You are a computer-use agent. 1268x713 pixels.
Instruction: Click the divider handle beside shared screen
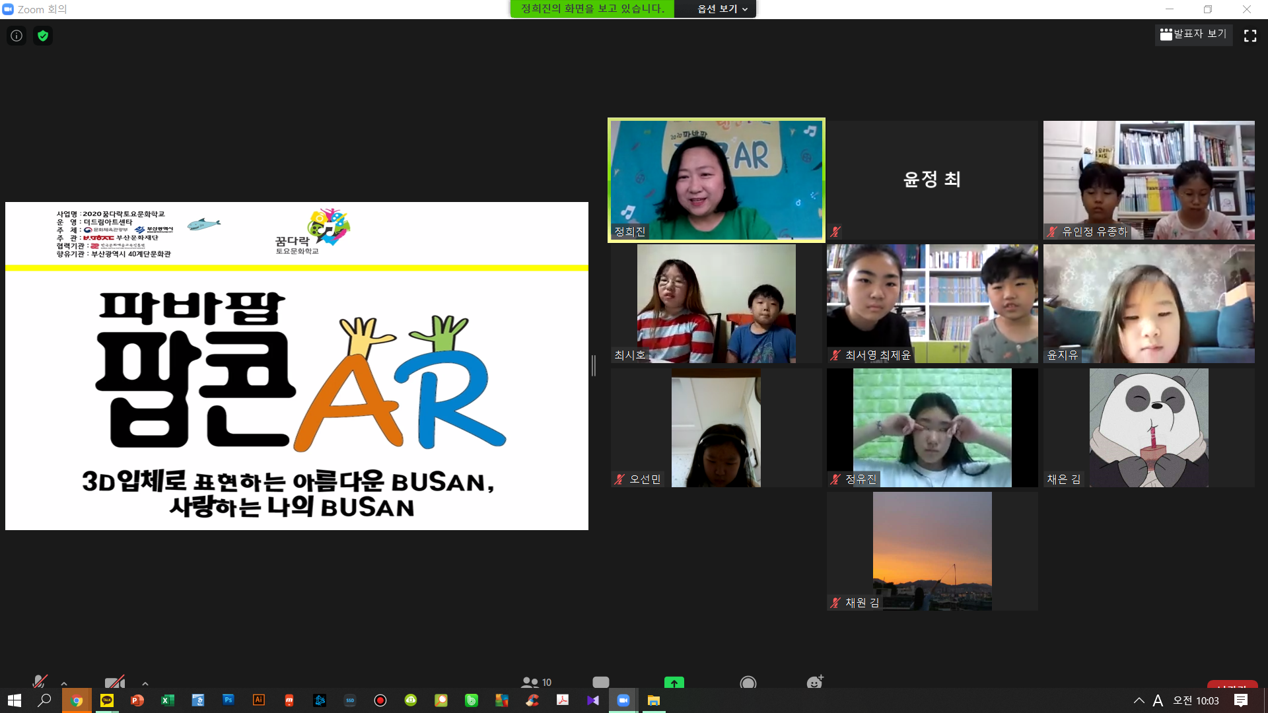pyautogui.click(x=594, y=366)
